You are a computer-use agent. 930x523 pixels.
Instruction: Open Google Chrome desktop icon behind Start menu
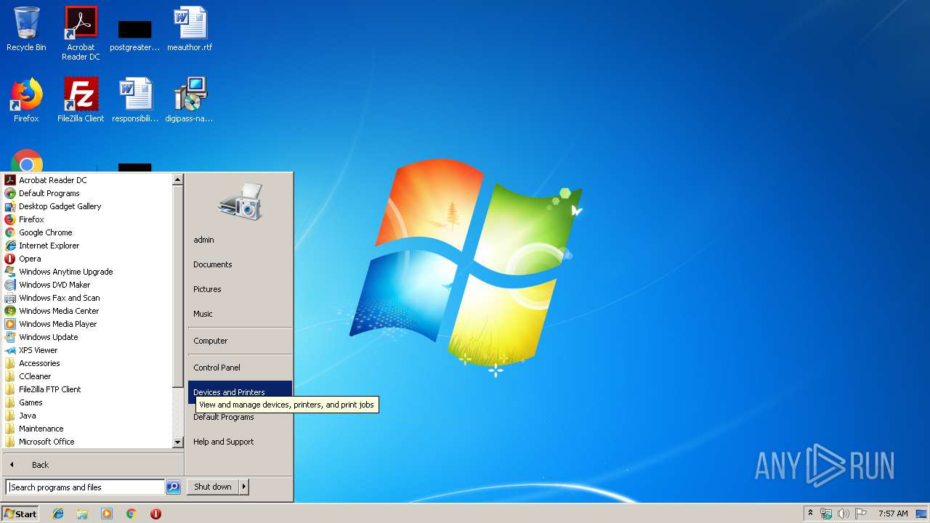click(x=26, y=161)
